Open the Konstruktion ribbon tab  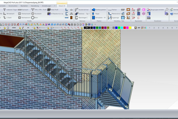[13, 6]
